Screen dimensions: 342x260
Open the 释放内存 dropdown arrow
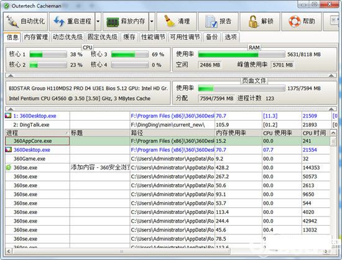point(152,21)
